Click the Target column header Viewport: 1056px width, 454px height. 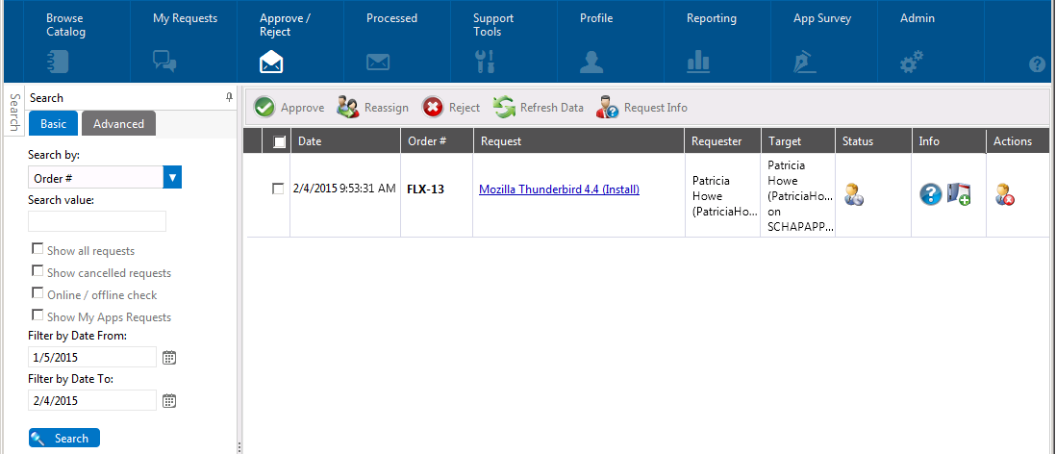pyautogui.click(x=798, y=141)
